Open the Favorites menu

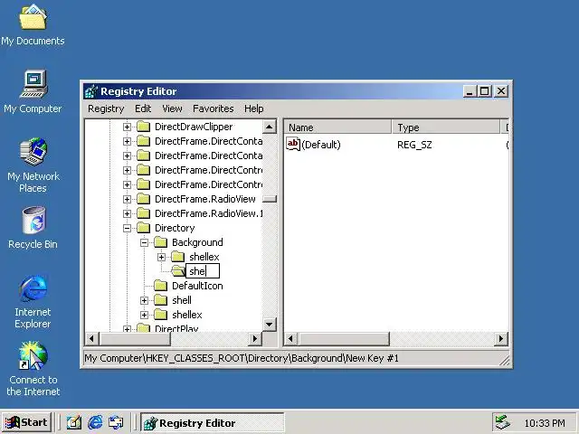(214, 108)
